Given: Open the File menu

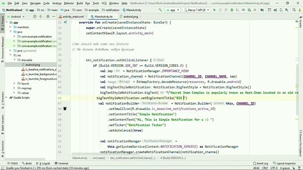Looking at the screenshot, I should point(9,3).
